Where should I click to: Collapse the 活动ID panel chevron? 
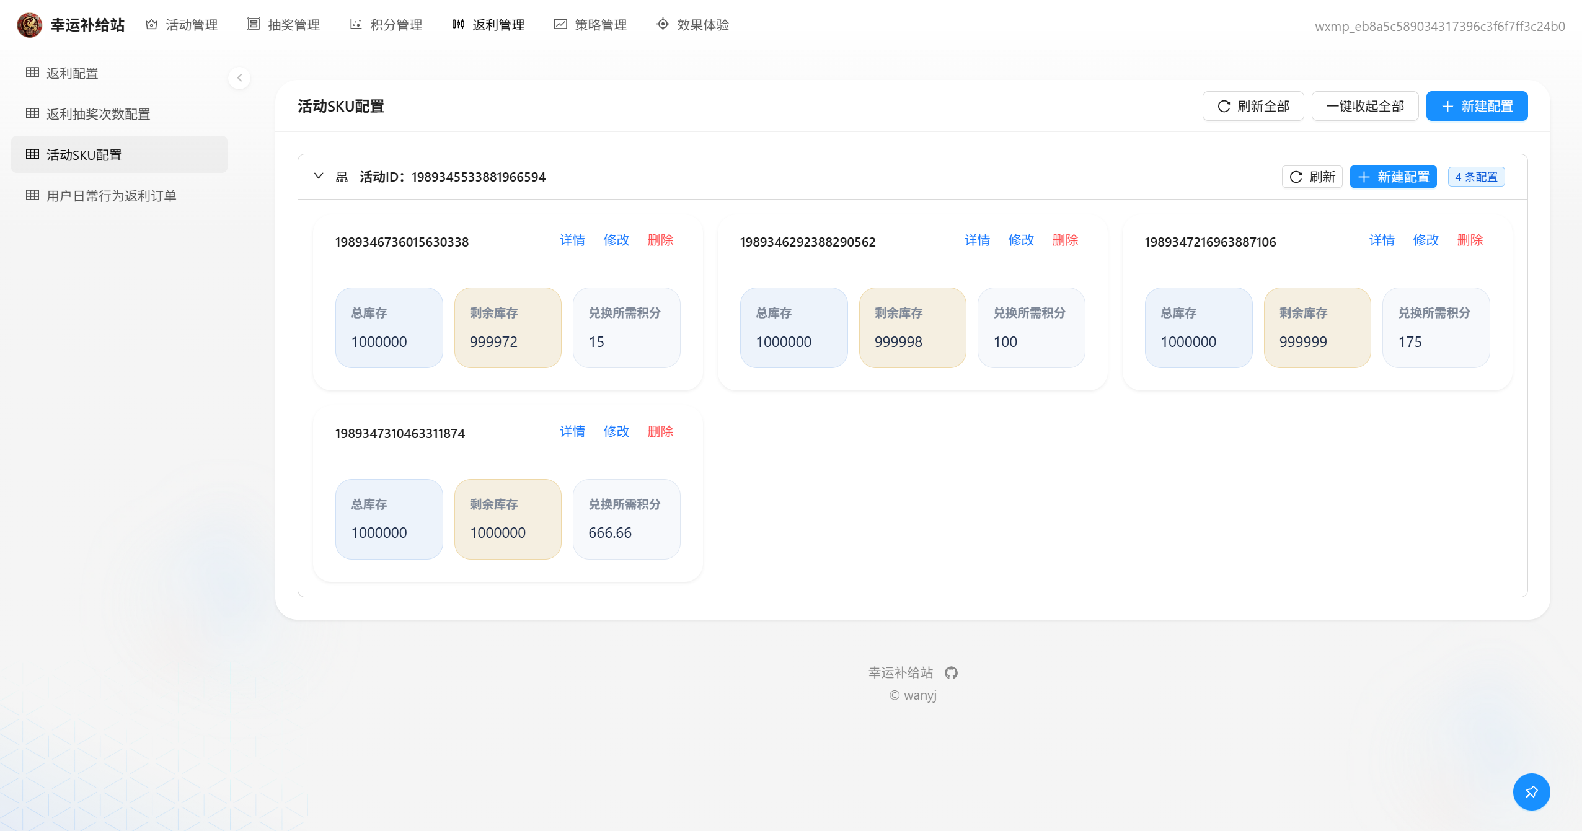pos(319,176)
